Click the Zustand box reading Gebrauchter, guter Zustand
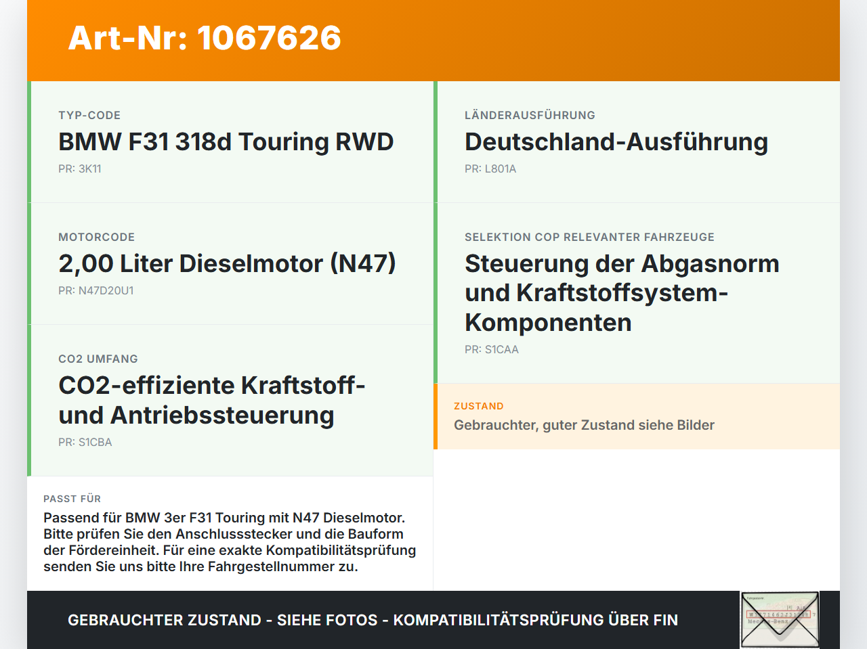 [637, 416]
